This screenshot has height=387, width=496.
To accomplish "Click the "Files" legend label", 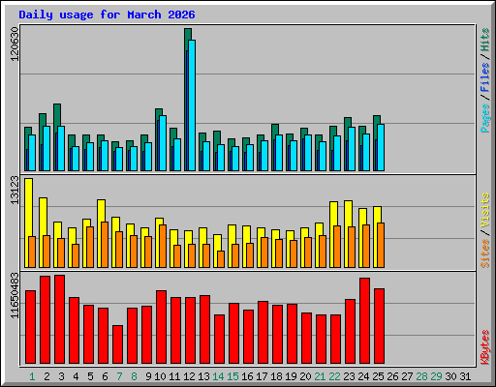I will 484,77.
